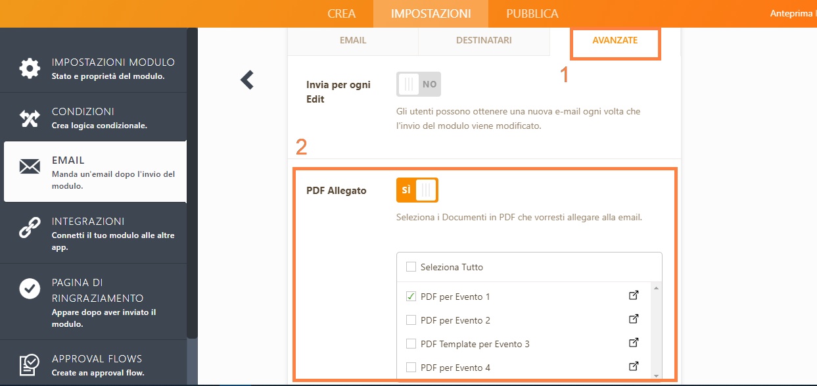Click the Email envelope icon
This screenshot has height=386, width=817.
click(x=30, y=166)
